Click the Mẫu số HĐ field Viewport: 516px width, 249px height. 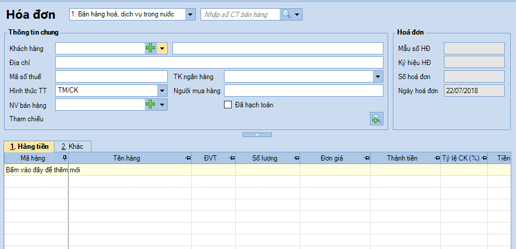coord(474,49)
